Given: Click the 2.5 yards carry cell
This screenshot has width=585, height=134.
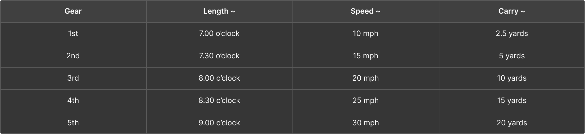Looking at the screenshot, I should coord(512,33).
